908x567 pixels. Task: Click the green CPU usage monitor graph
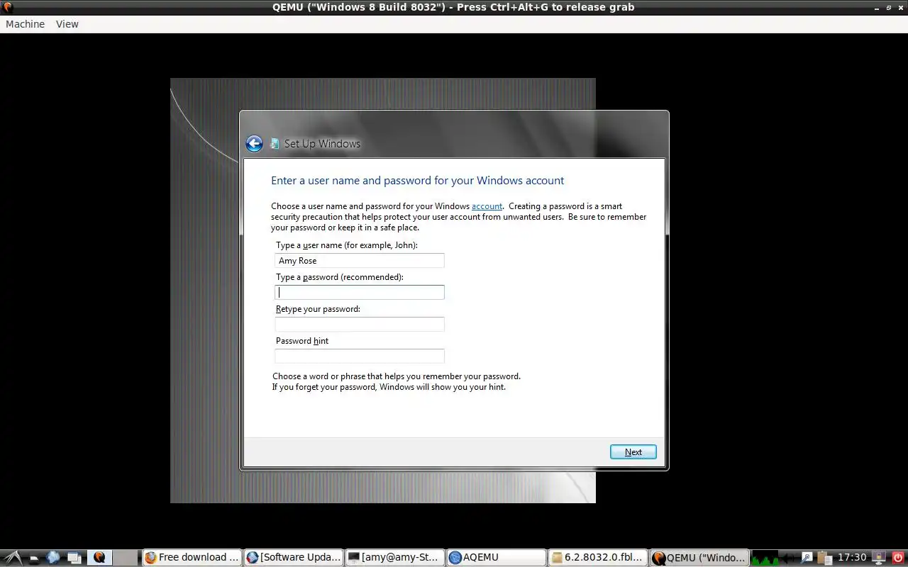coord(765,558)
